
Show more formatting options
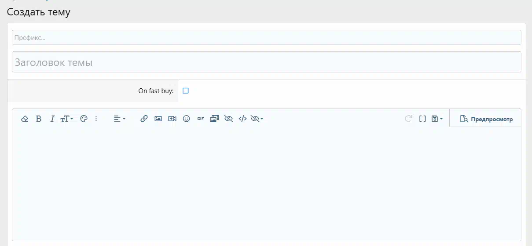coord(96,119)
